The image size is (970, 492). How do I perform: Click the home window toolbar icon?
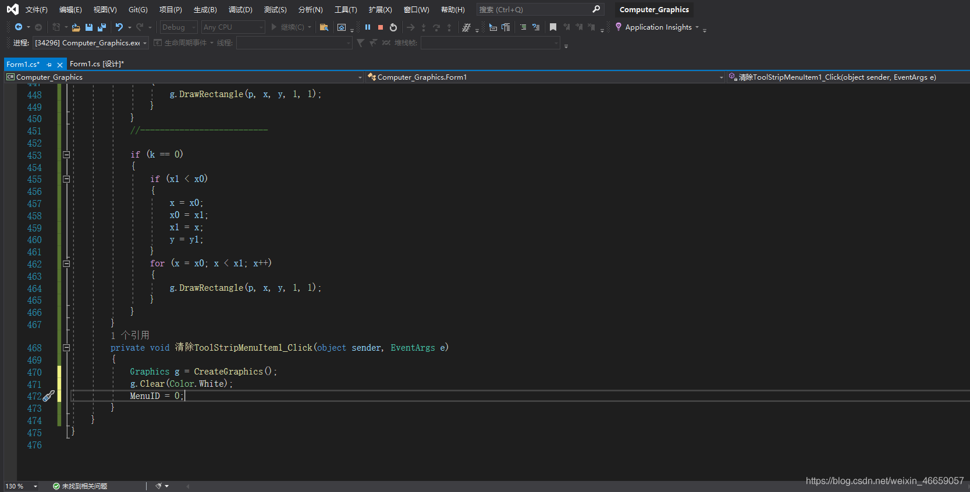(x=342, y=27)
